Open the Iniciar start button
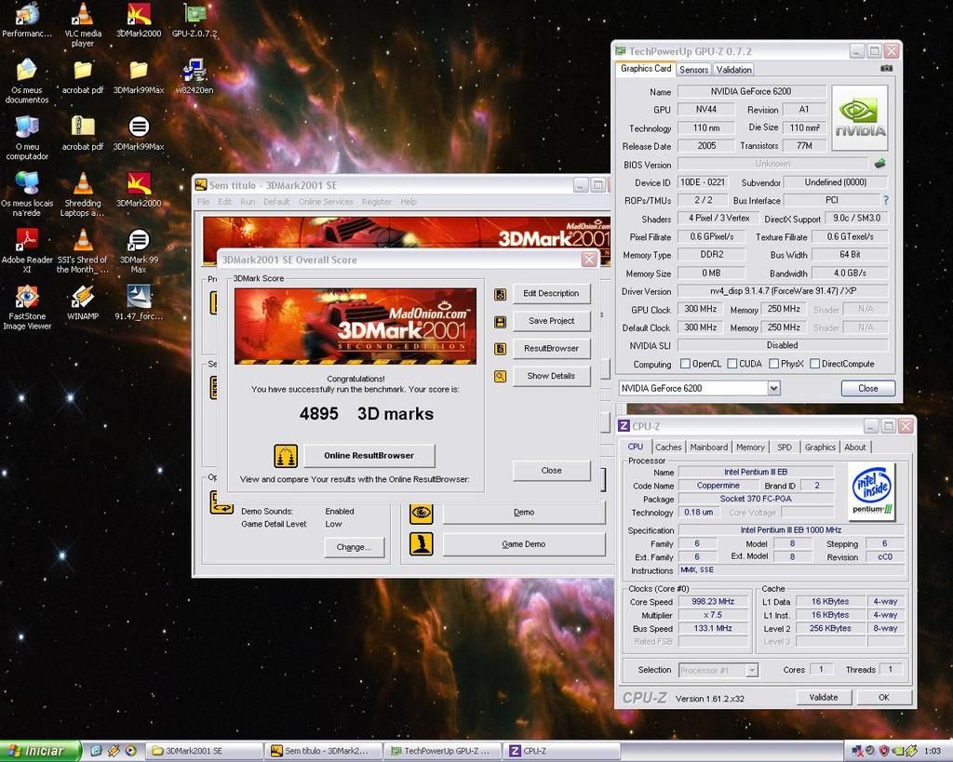The image size is (953, 762). coord(40,751)
